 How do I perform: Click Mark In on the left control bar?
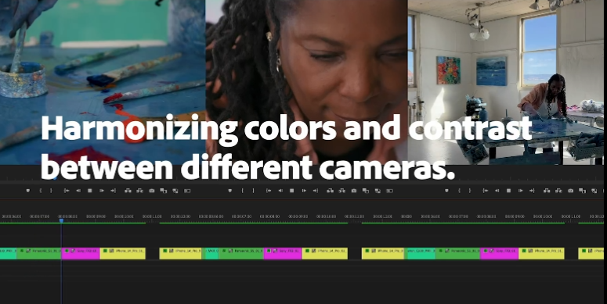click(x=40, y=191)
